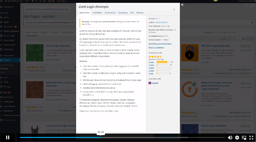This screenshot has height=142, width=256.
Task: Open SEO in the sidebar
Action: coord(5,93)
